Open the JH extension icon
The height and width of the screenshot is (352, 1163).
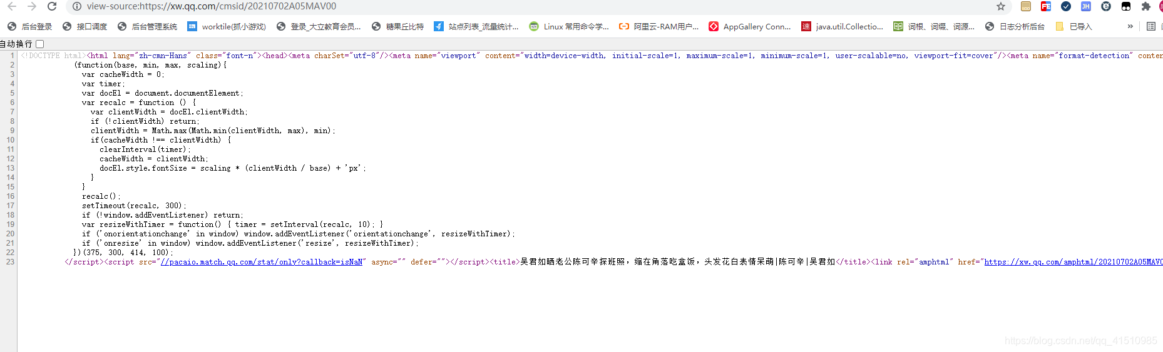[x=1085, y=6]
